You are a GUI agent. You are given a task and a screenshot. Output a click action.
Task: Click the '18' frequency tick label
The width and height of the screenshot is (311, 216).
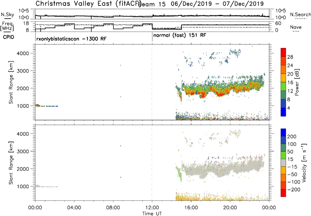26,23
